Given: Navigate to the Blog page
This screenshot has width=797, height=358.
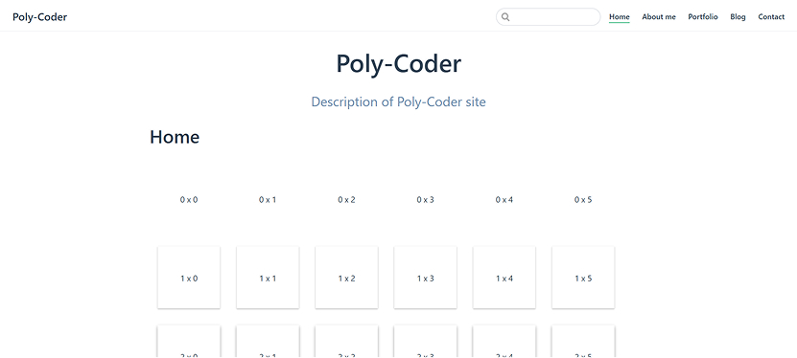Looking at the screenshot, I should tap(738, 16).
